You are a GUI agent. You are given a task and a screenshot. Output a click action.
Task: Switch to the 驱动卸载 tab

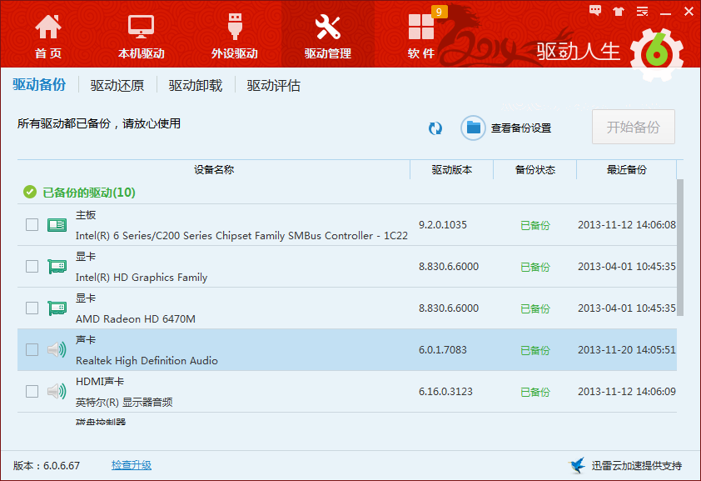point(196,85)
